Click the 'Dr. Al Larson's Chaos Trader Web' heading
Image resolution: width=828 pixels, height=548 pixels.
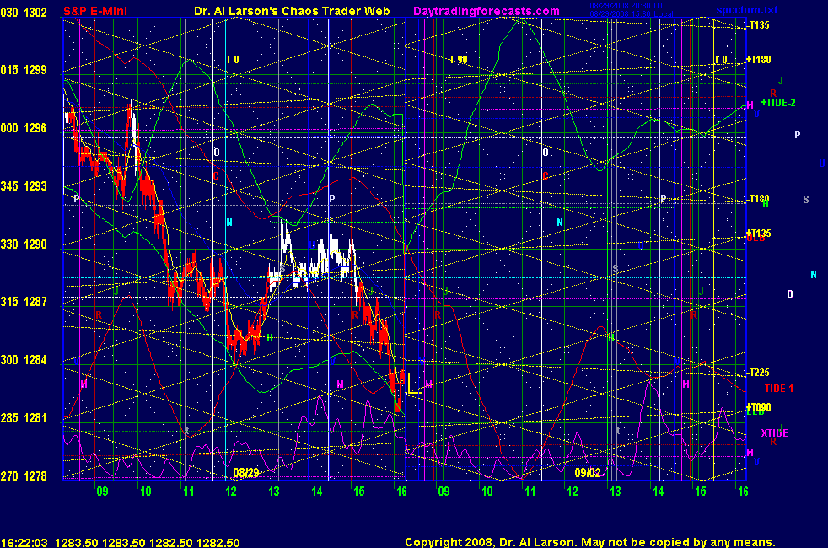292,11
